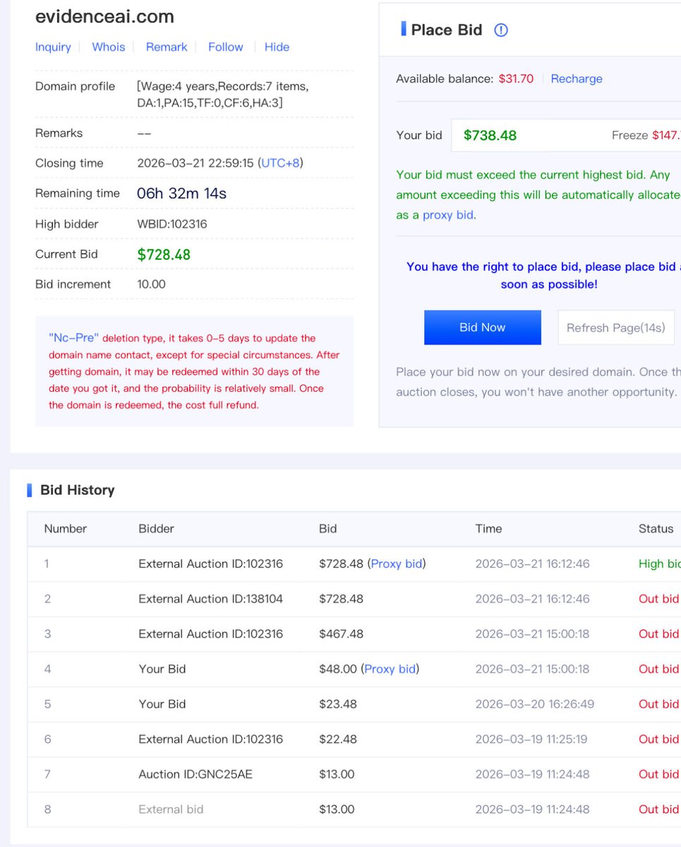Select the evidenceai.com domain title
The height and width of the screenshot is (847, 681).
[104, 16]
